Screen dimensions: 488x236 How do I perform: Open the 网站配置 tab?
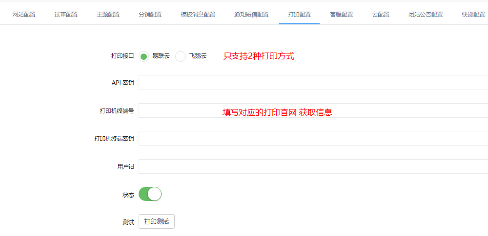tap(24, 14)
